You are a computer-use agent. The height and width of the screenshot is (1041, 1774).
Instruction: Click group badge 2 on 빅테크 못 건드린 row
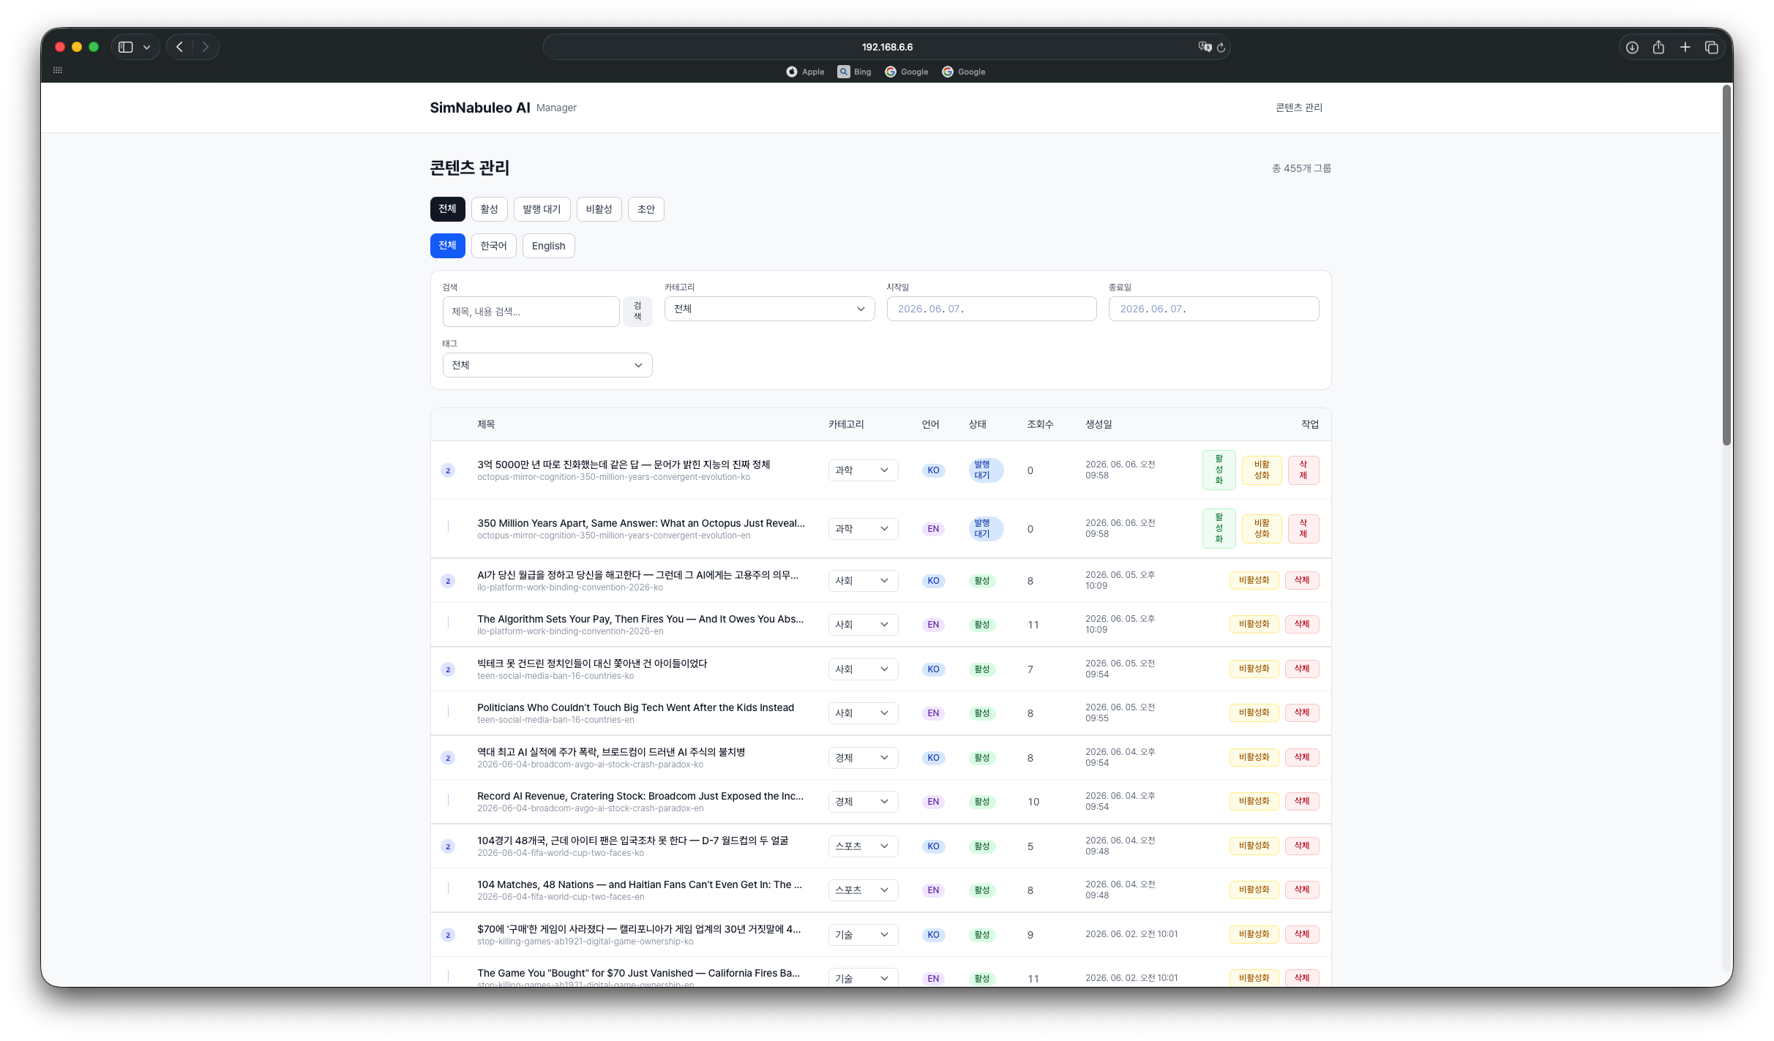448,669
